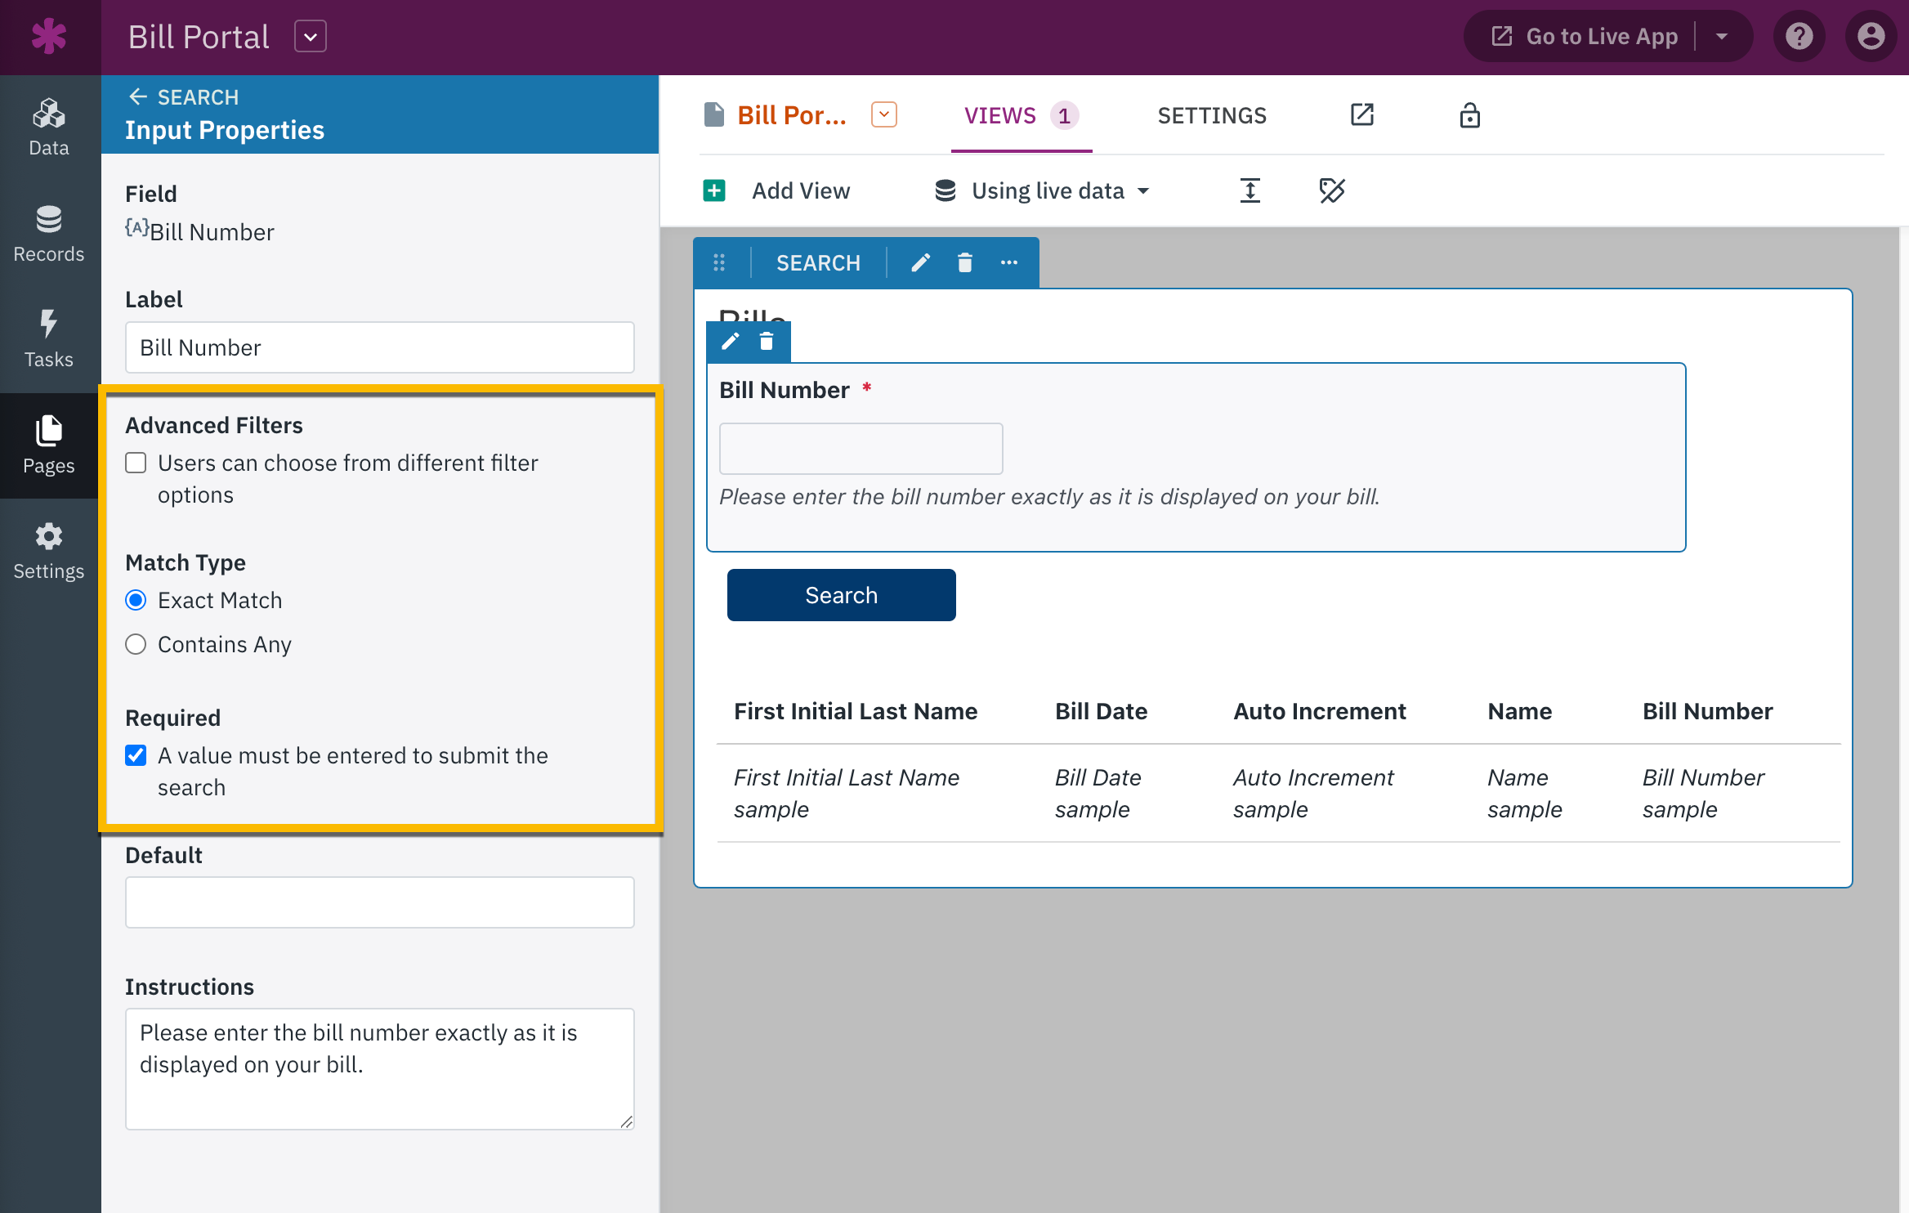Image resolution: width=1909 pixels, height=1213 pixels.
Task: Expand the Go to Live App arrow
Action: pyautogui.click(x=1722, y=37)
